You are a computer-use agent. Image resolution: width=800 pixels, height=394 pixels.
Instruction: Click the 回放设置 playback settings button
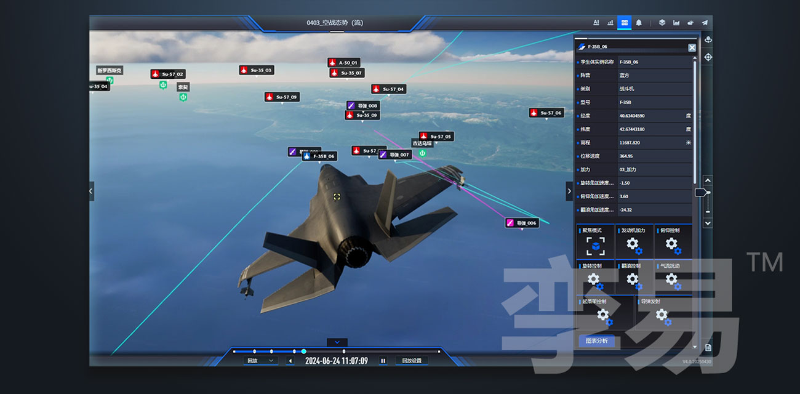(412, 361)
